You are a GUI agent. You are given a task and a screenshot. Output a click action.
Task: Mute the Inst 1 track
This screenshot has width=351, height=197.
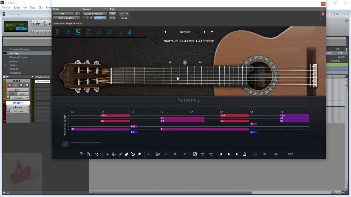(27, 85)
